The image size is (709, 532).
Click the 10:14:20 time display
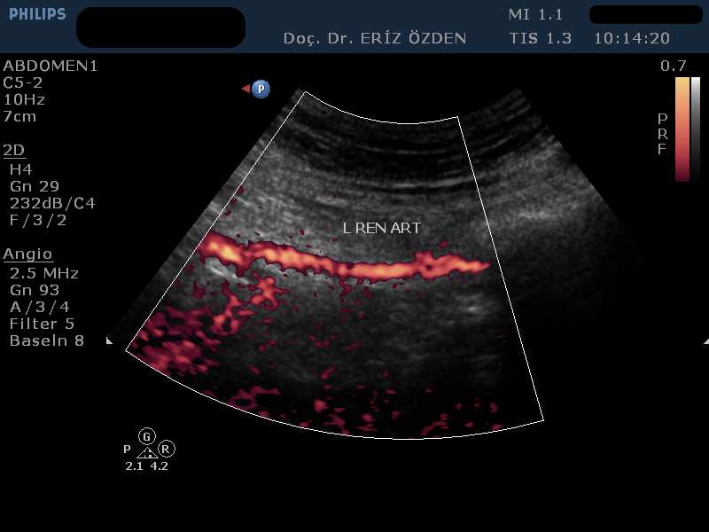pos(631,39)
